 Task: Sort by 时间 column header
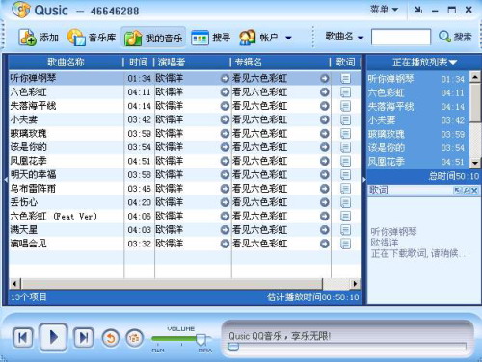point(138,62)
